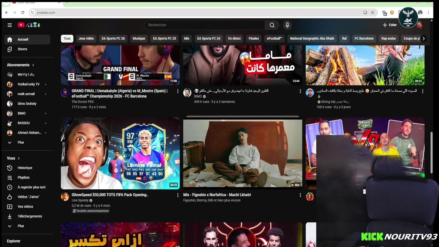Open Vidéos "J'aime"

click(x=27, y=197)
